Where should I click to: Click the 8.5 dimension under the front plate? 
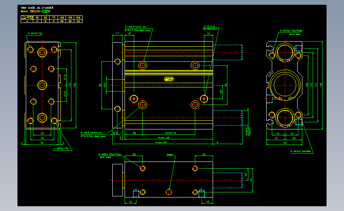pos(115,133)
